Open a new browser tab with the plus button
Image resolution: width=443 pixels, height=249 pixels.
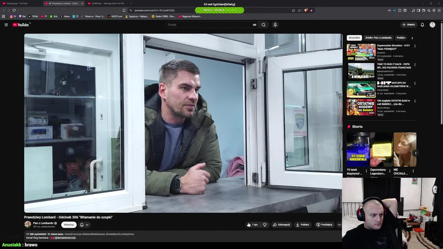[x=131, y=3]
